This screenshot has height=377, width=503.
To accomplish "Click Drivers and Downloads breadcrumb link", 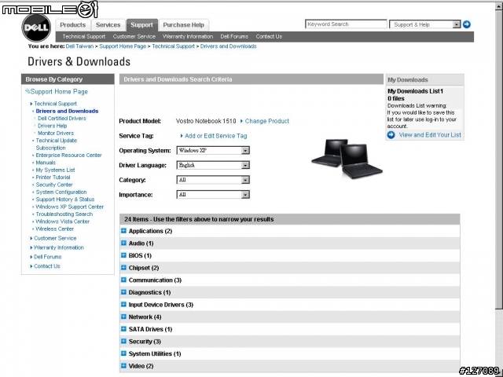I will 229,46.
